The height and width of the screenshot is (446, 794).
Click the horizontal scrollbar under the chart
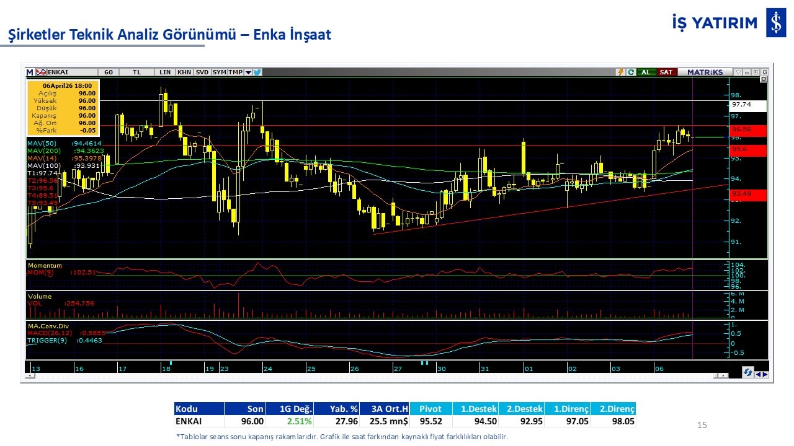pyautogui.click(x=372, y=375)
